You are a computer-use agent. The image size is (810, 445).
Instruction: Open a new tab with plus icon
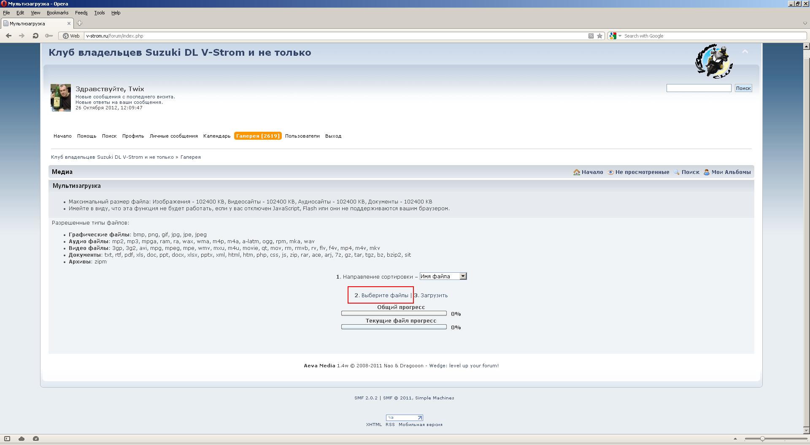(79, 23)
